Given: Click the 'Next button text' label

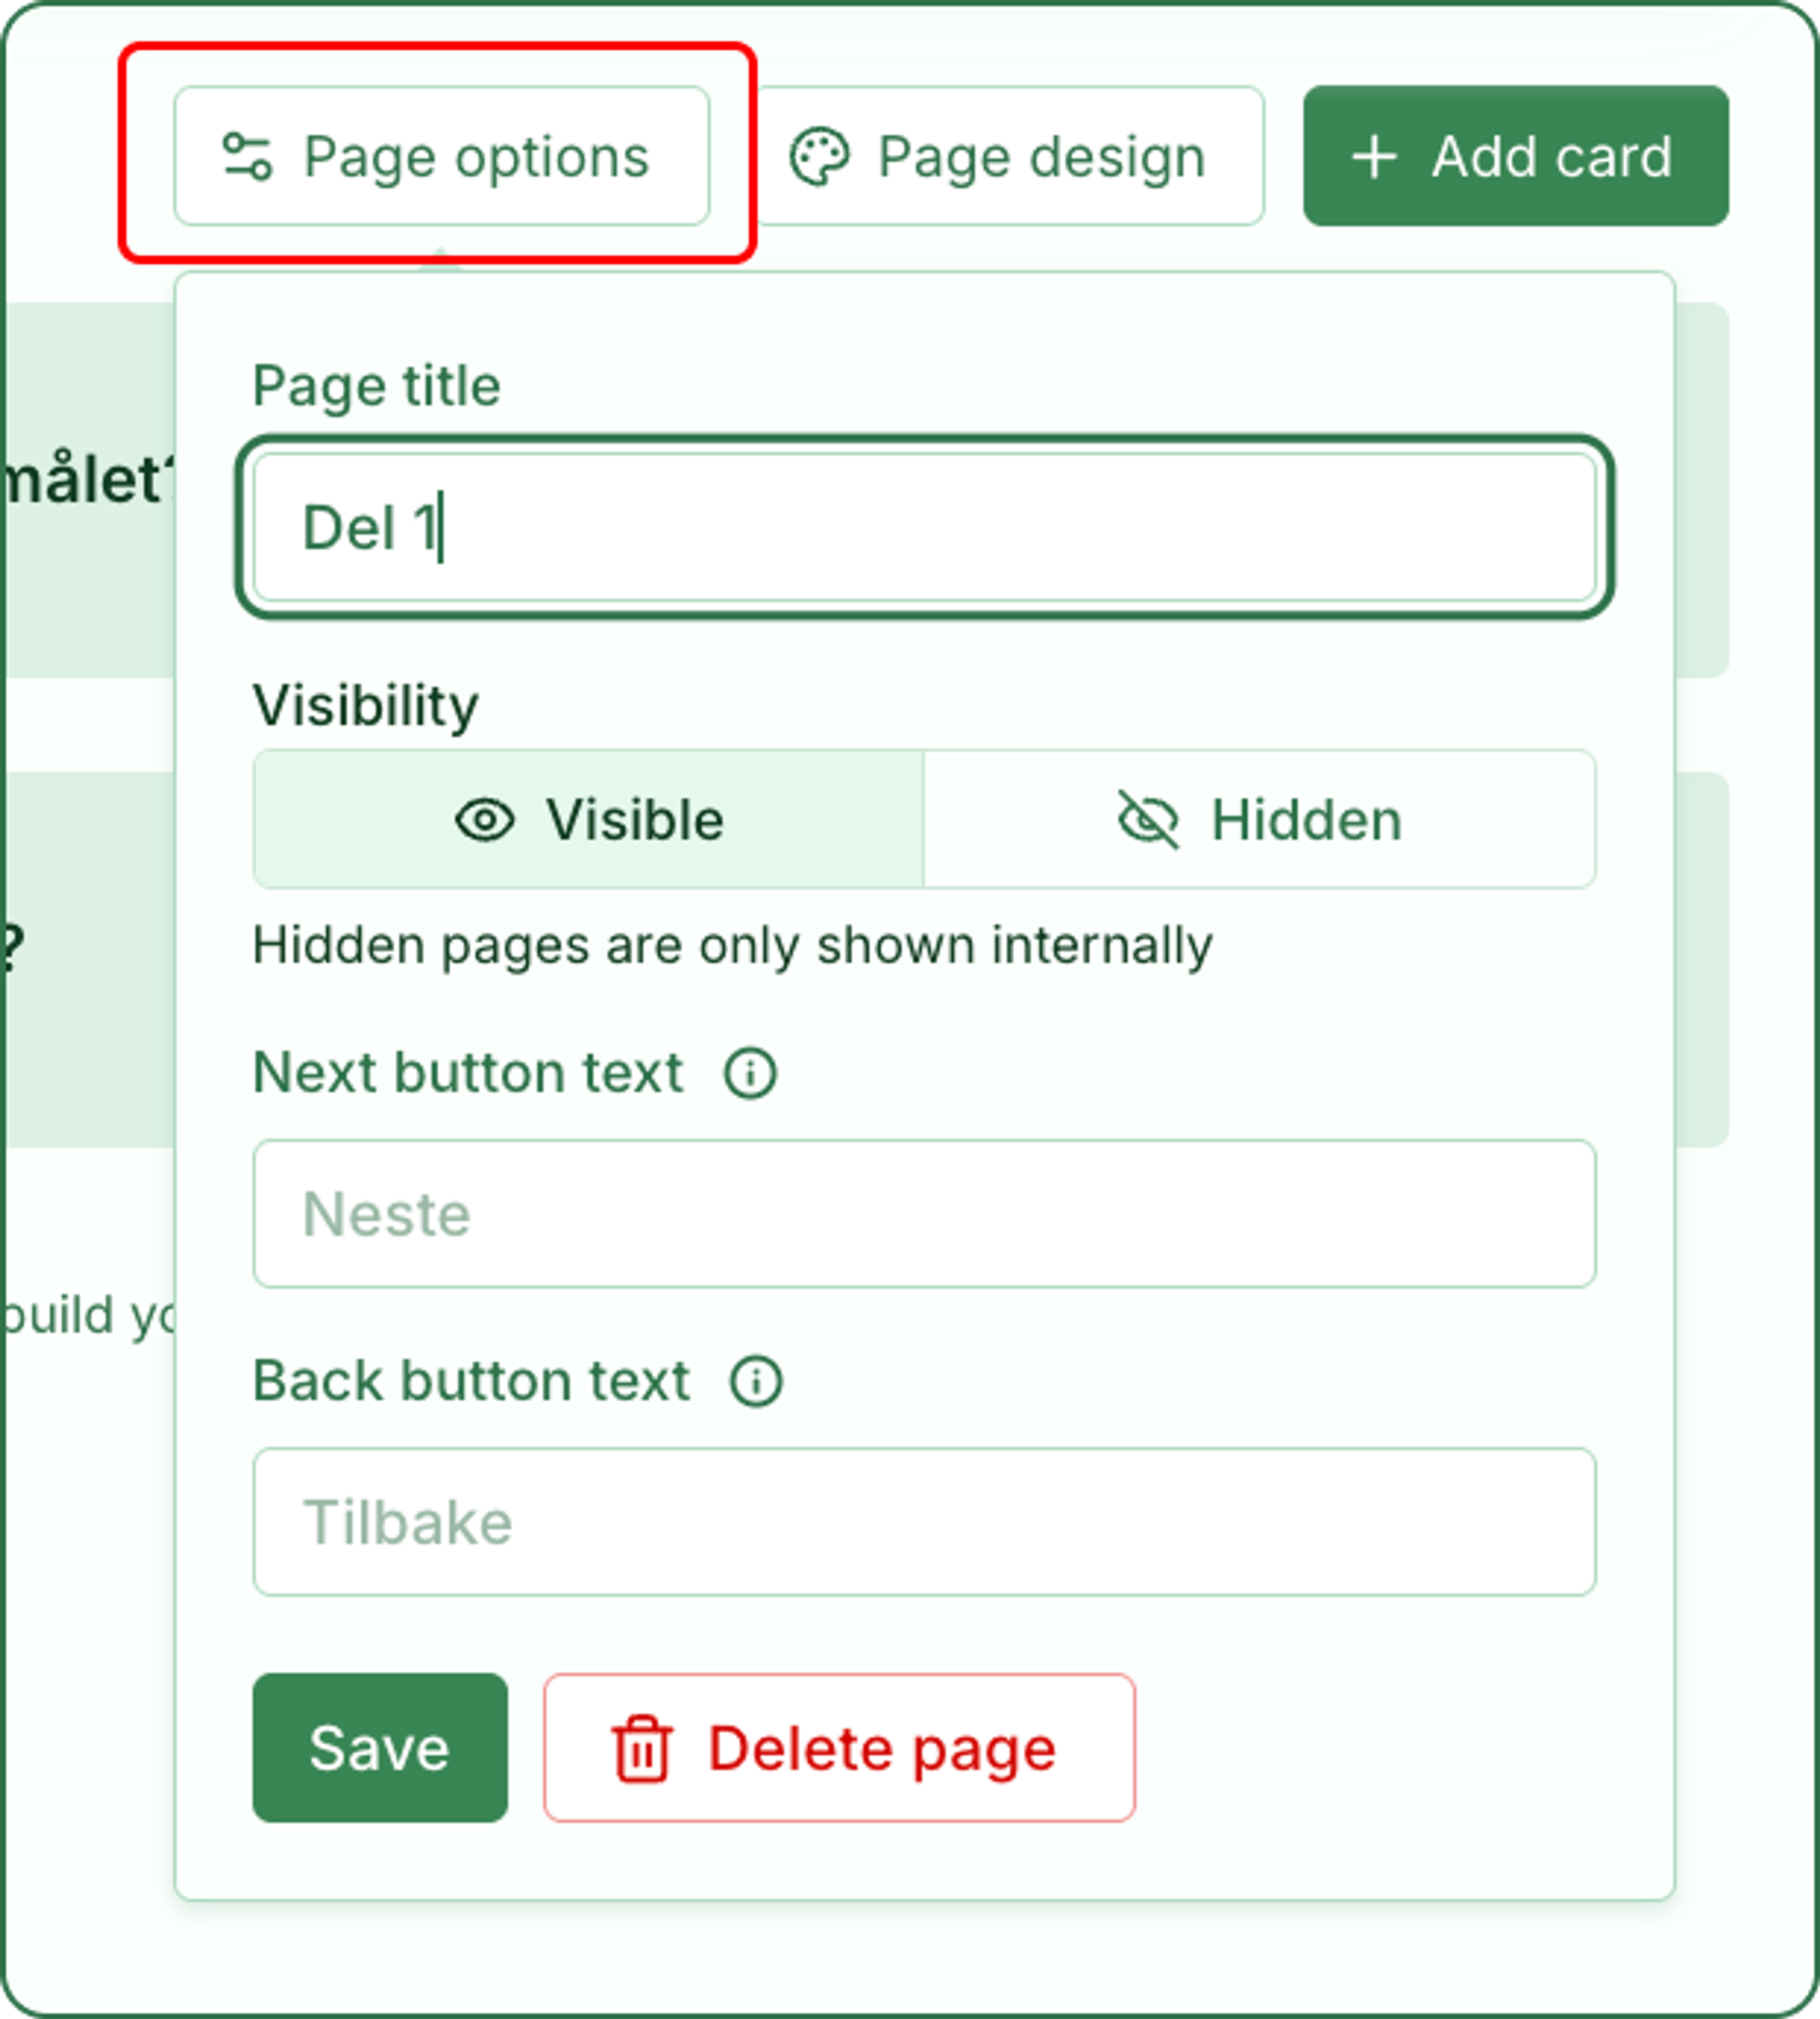Looking at the screenshot, I should point(468,1074).
